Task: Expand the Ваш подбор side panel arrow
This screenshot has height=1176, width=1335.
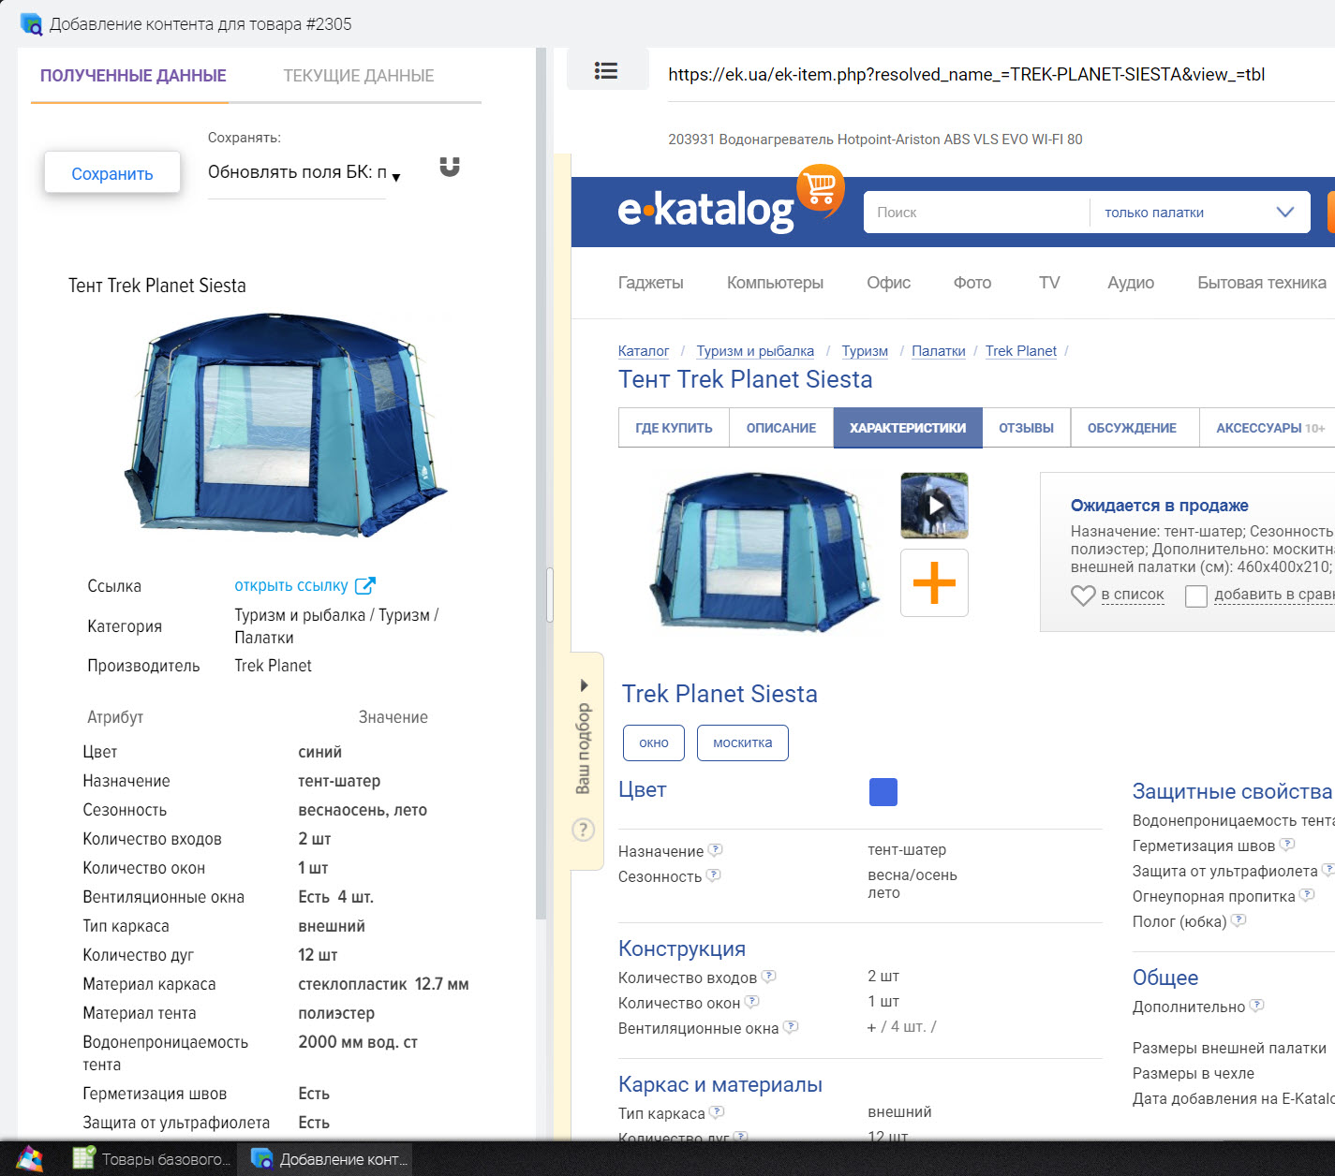Action: 584,685
